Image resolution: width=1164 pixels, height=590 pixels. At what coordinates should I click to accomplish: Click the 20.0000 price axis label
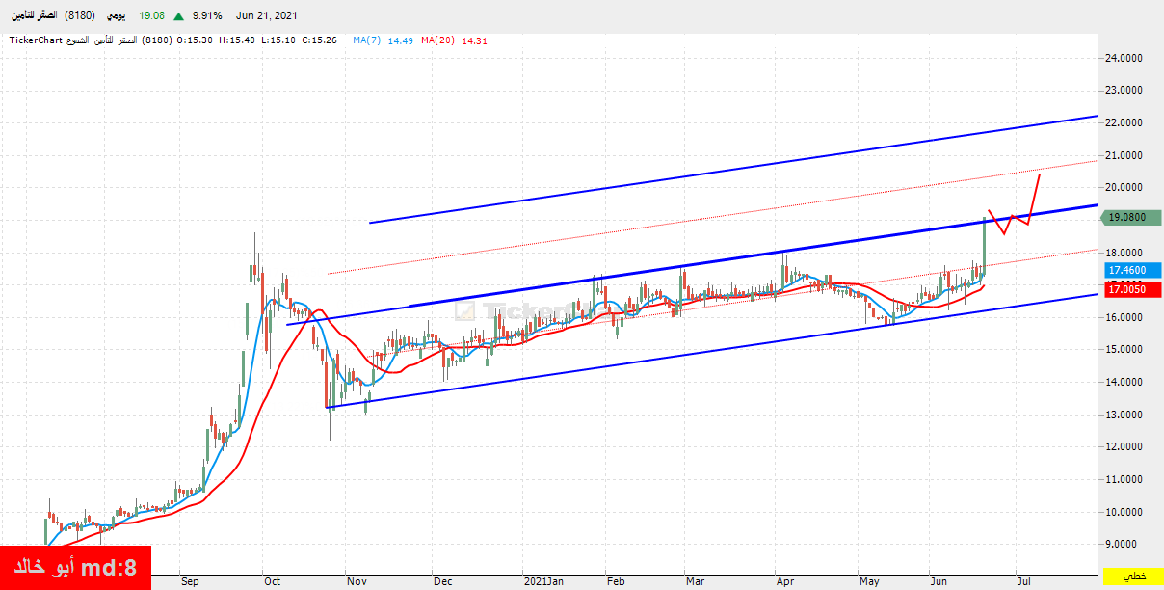tap(1124, 187)
